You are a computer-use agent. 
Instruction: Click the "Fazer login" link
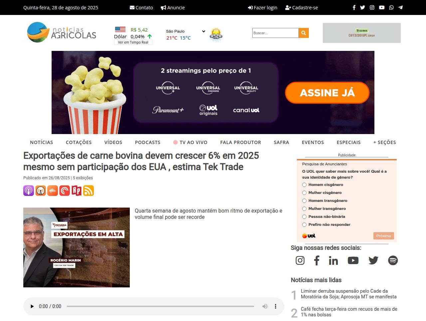pos(263,8)
